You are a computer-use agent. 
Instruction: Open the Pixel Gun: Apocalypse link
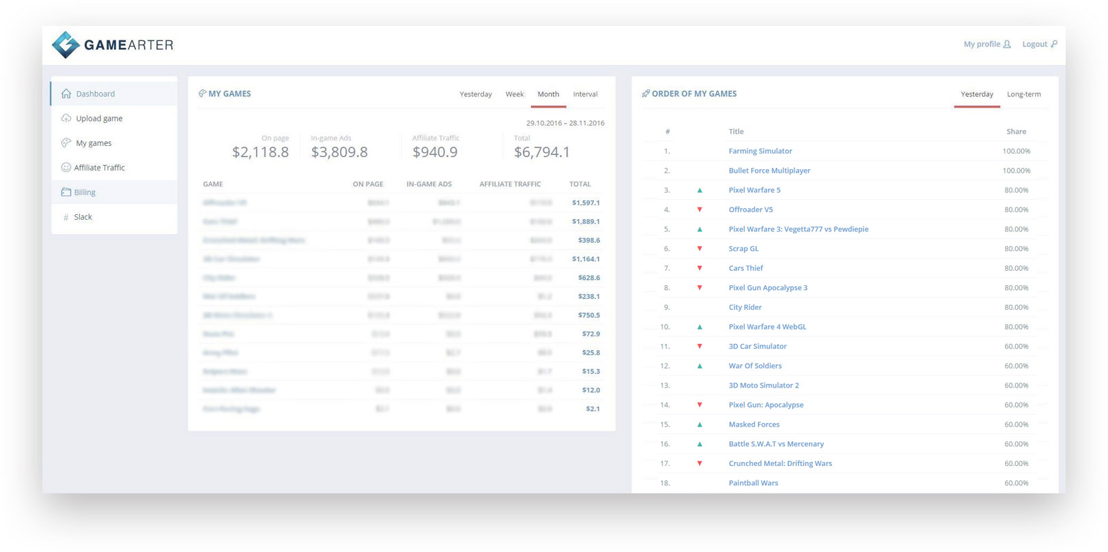766,405
